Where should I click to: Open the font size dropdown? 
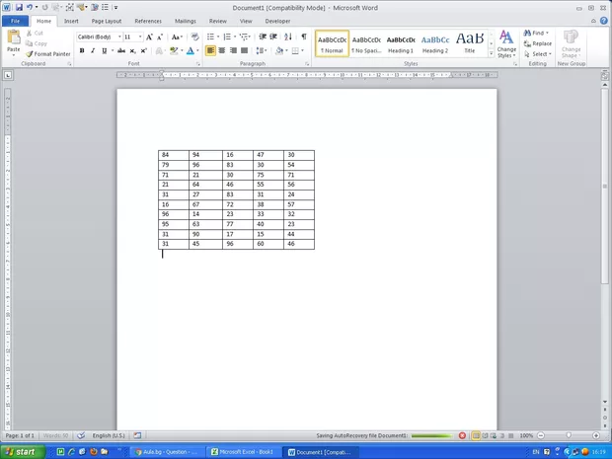pyautogui.click(x=140, y=38)
